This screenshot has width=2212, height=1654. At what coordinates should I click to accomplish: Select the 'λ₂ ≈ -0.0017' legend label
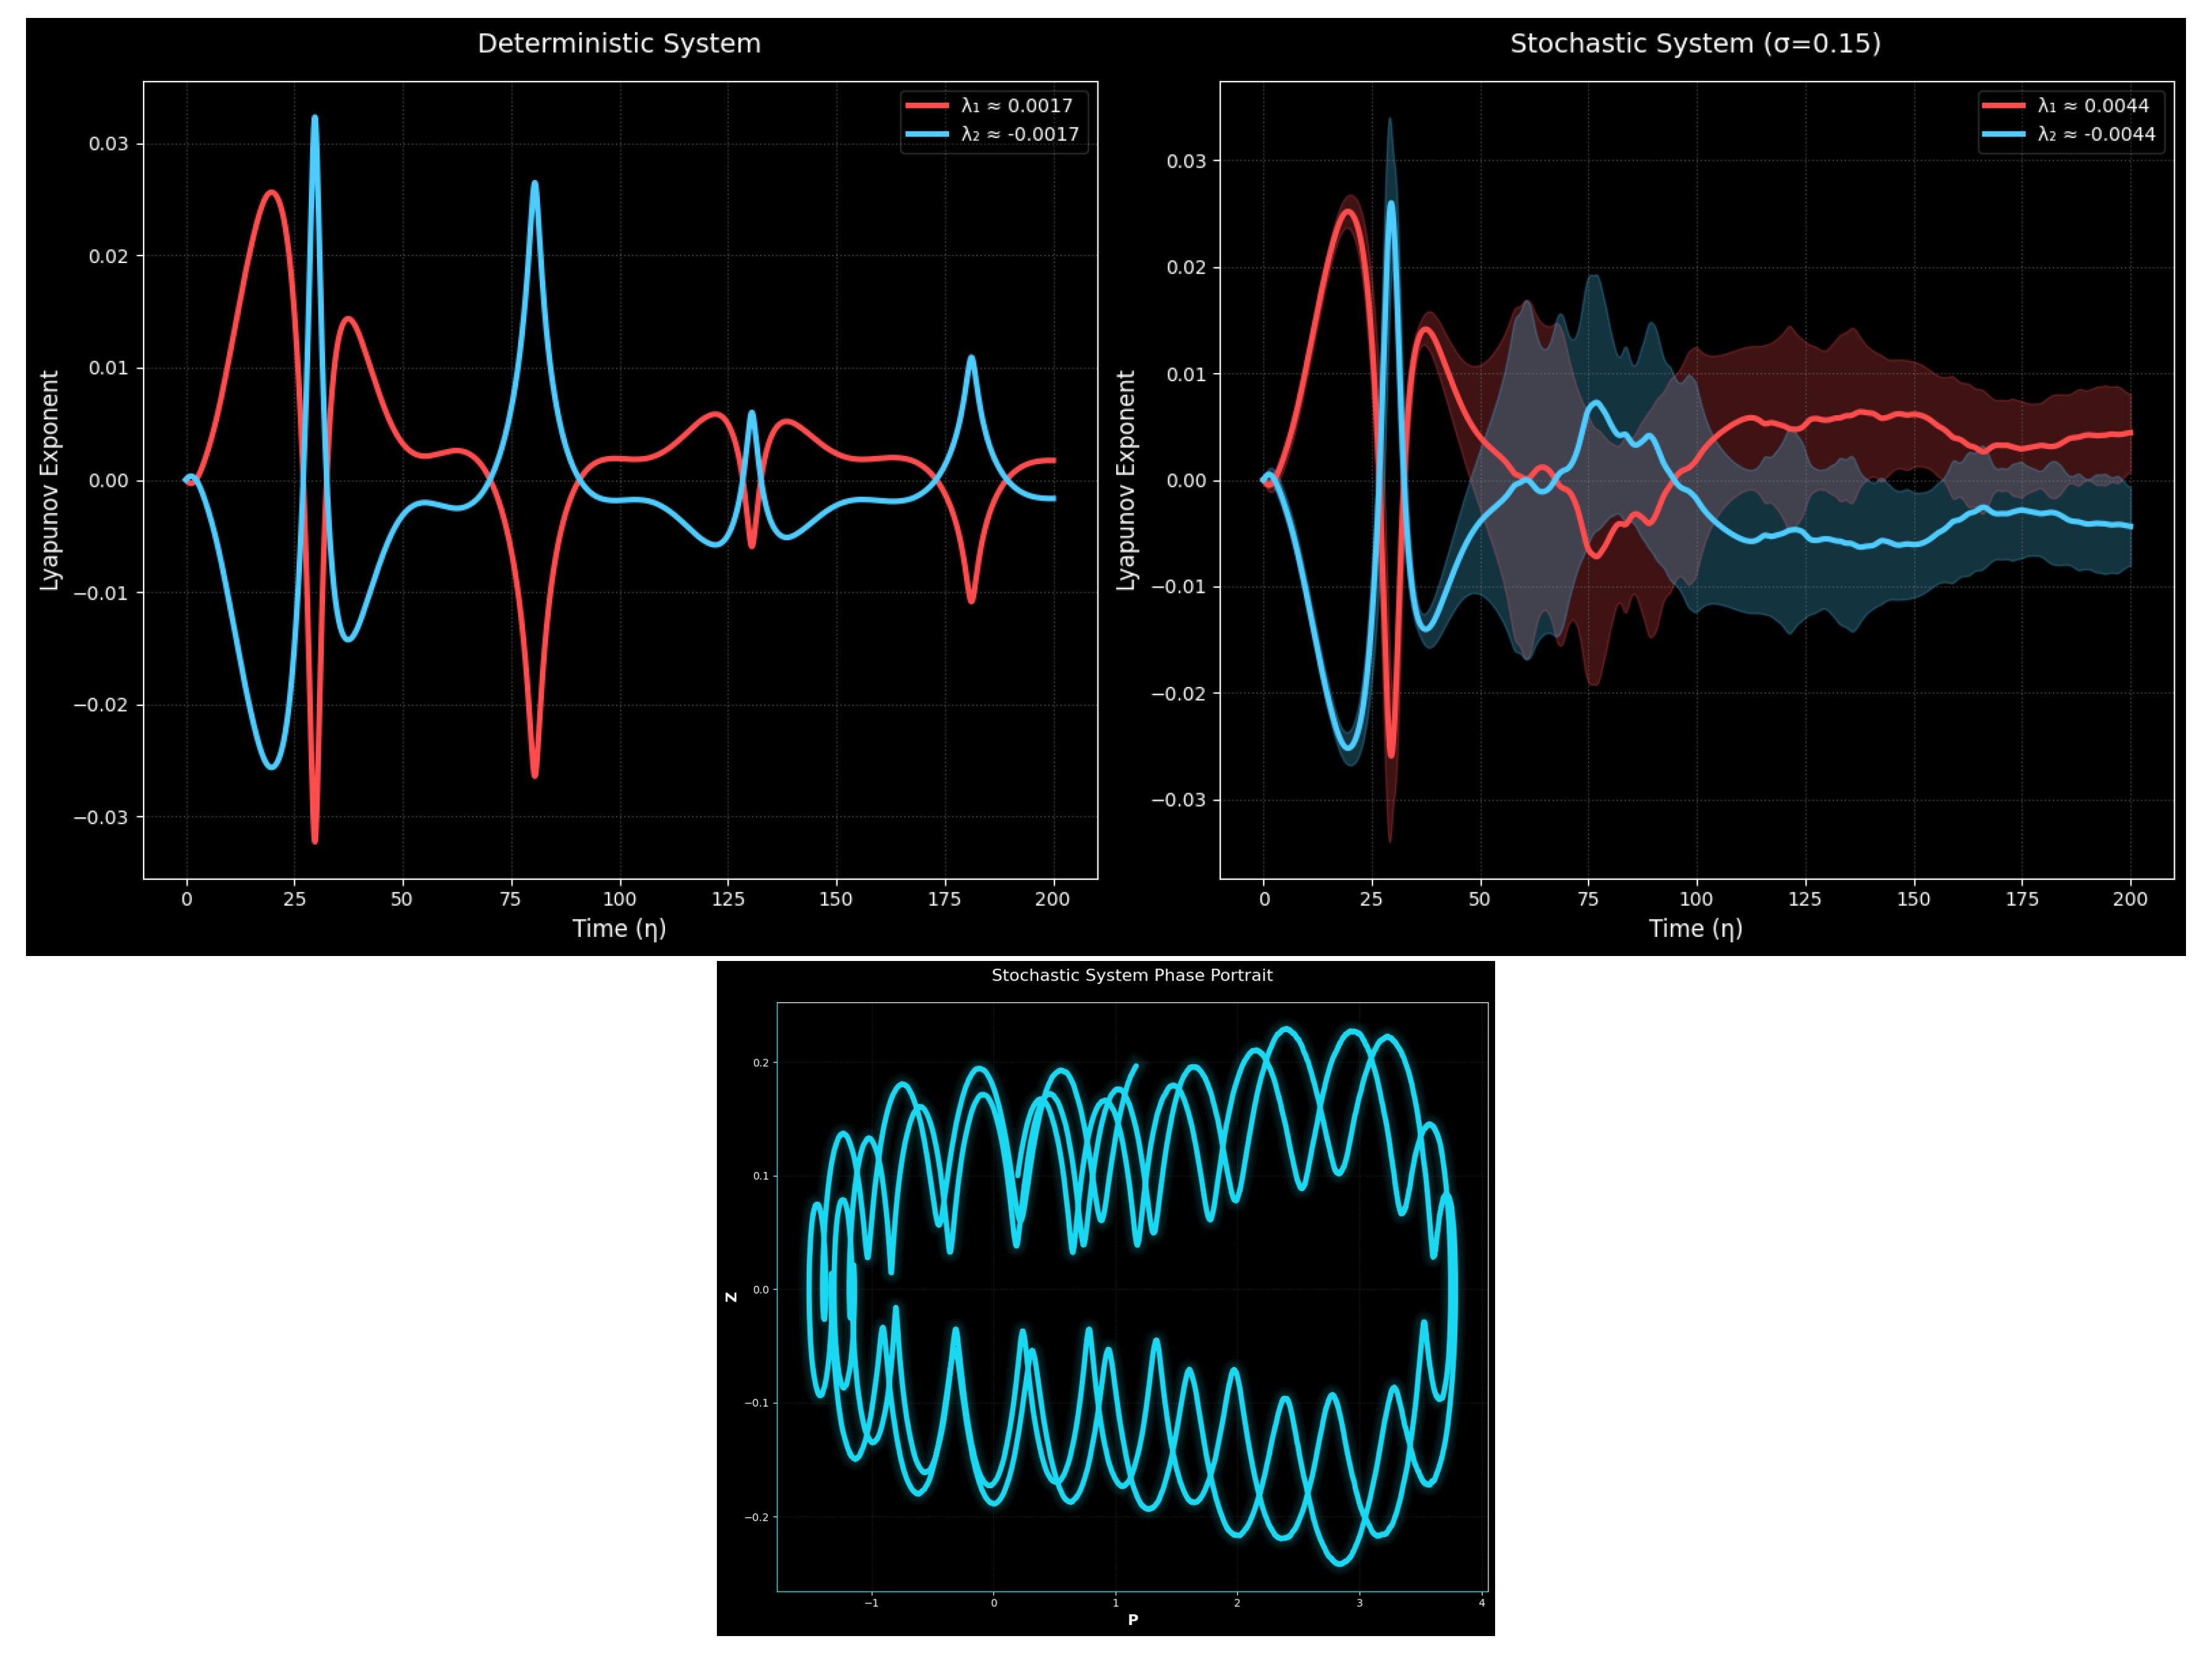(1020, 134)
